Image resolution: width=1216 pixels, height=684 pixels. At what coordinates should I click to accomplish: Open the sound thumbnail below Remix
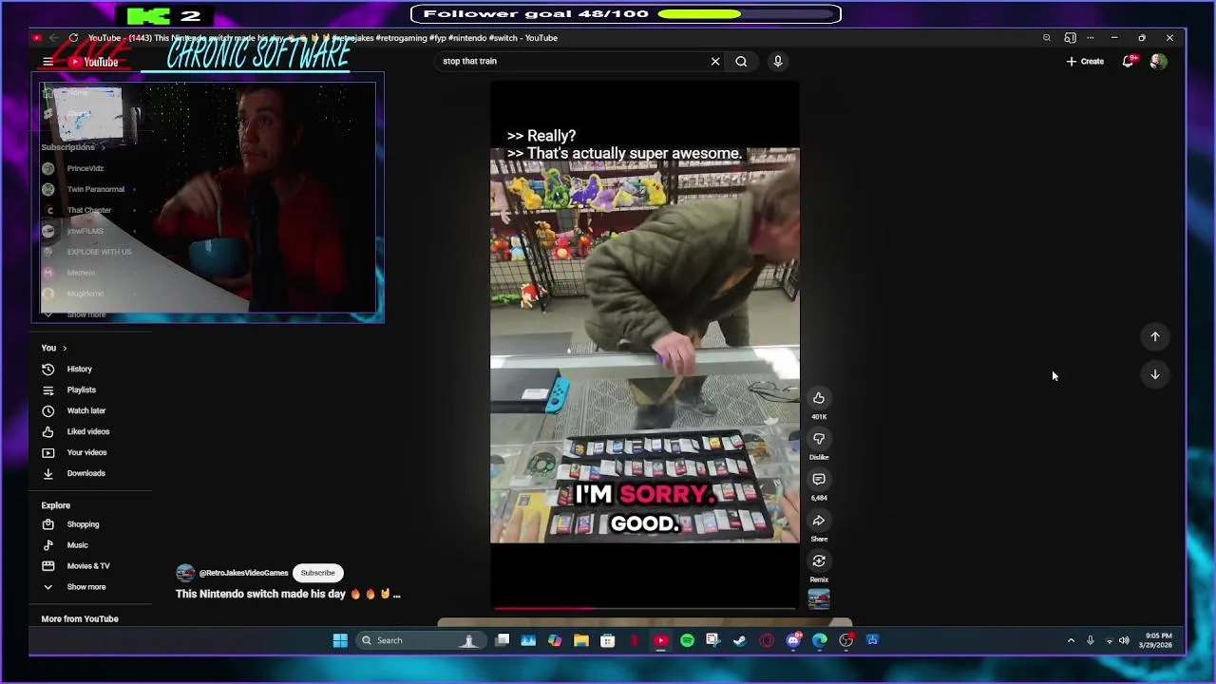tap(819, 599)
